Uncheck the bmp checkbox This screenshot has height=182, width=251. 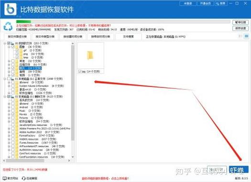17,57
